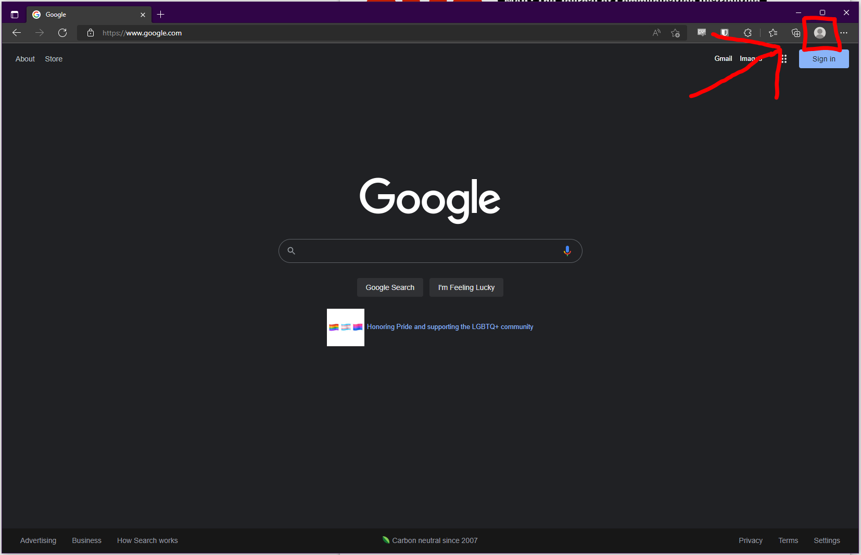This screenshot has height=555, width=861.
Task: Open Settings and more ellipsis menu
Action: [x=844, y=33]
